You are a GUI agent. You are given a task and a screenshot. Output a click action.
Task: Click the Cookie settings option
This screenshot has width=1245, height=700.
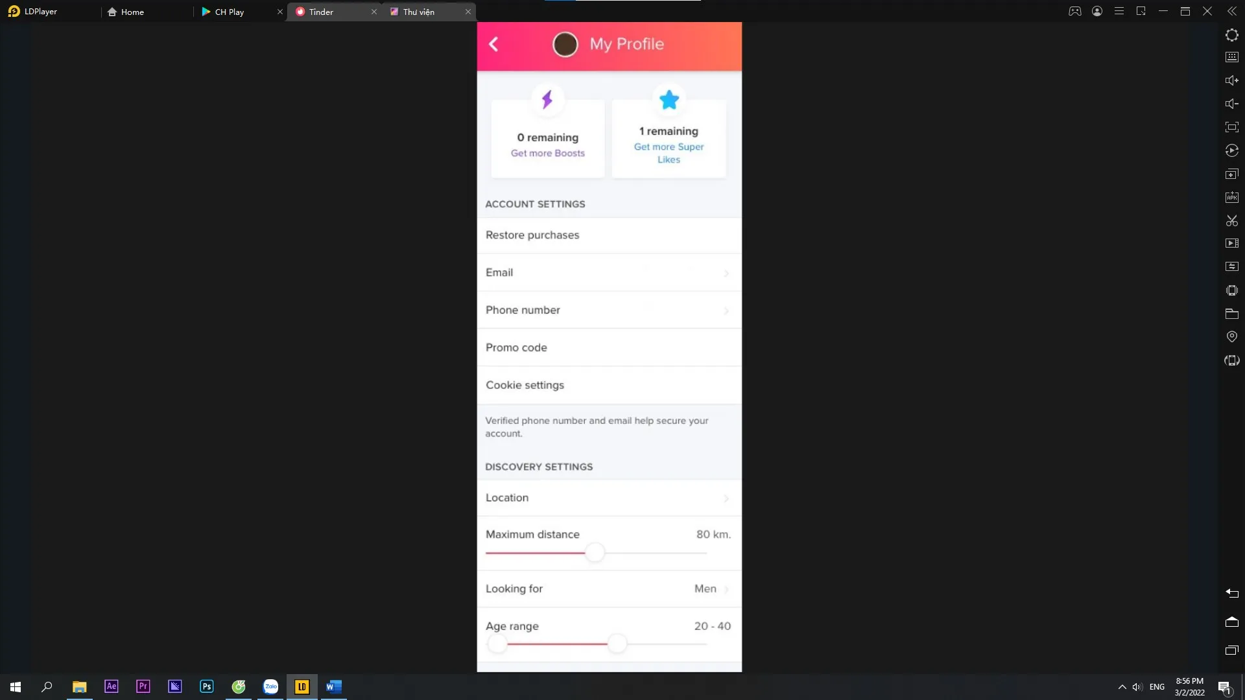coord(610,384)
